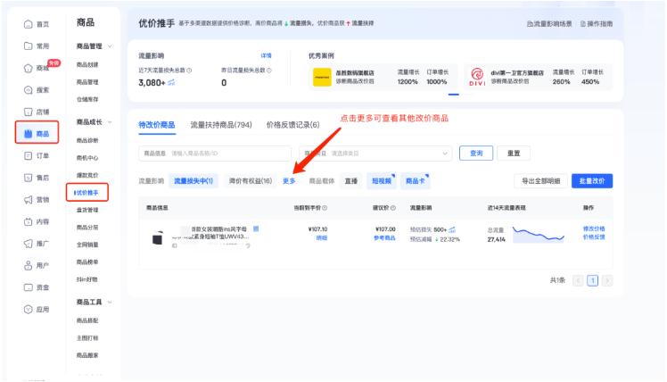Click the blue 批量改价 button

click(592, 181)
